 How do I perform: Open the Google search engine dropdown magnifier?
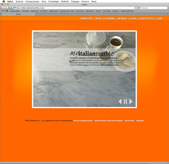(140, 8)
